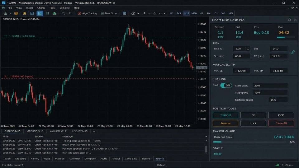Screen dimensions: 299x168
Task: Zoom in the chart with magnifier plus
Action: [63, 13]
